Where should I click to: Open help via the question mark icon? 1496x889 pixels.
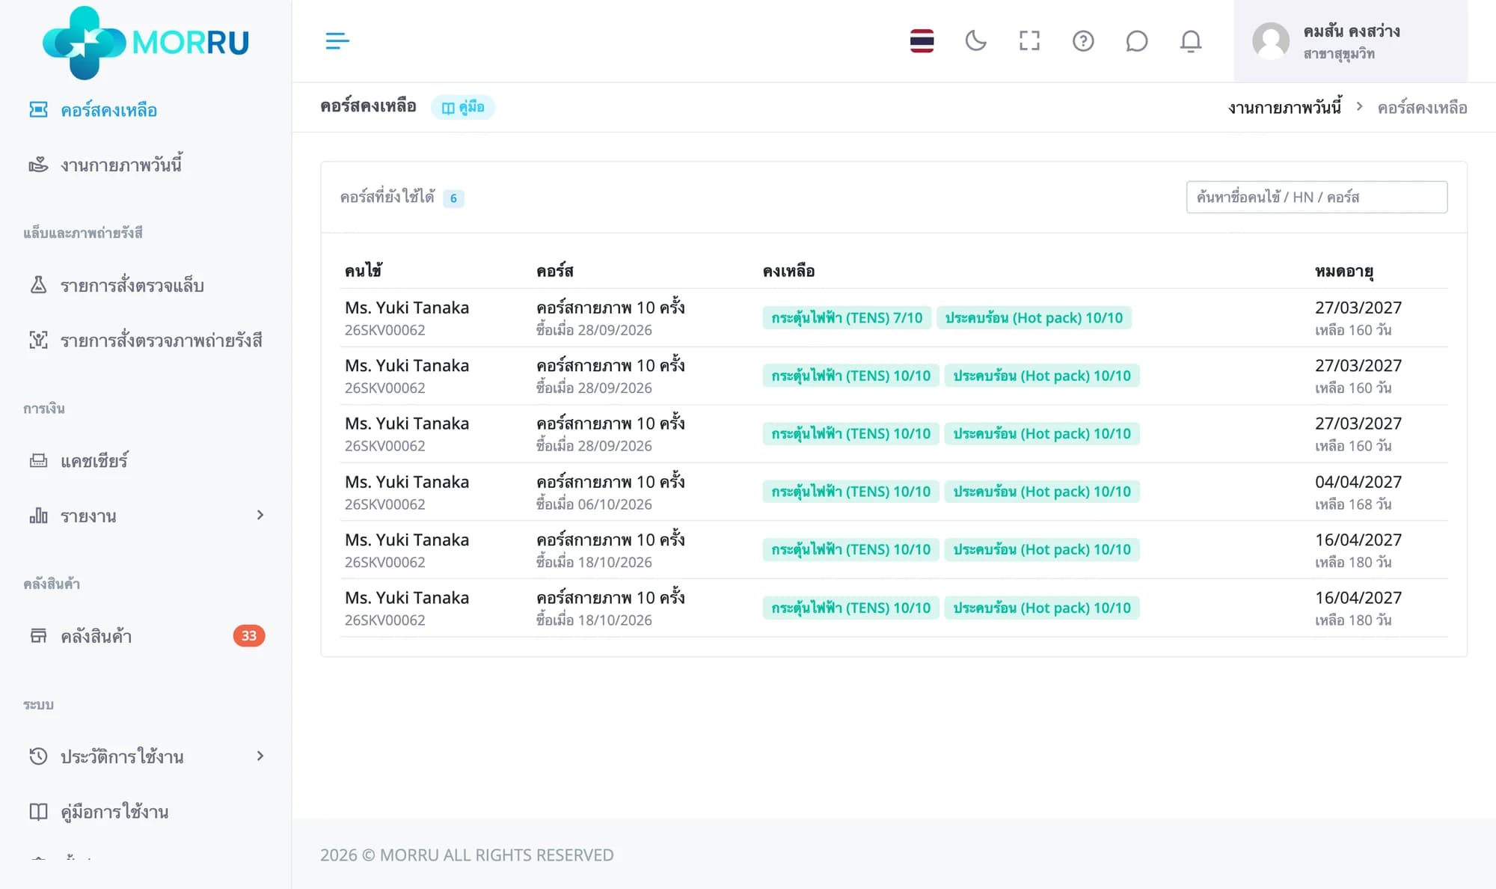pyautogui.click(x=1083, y=40)
